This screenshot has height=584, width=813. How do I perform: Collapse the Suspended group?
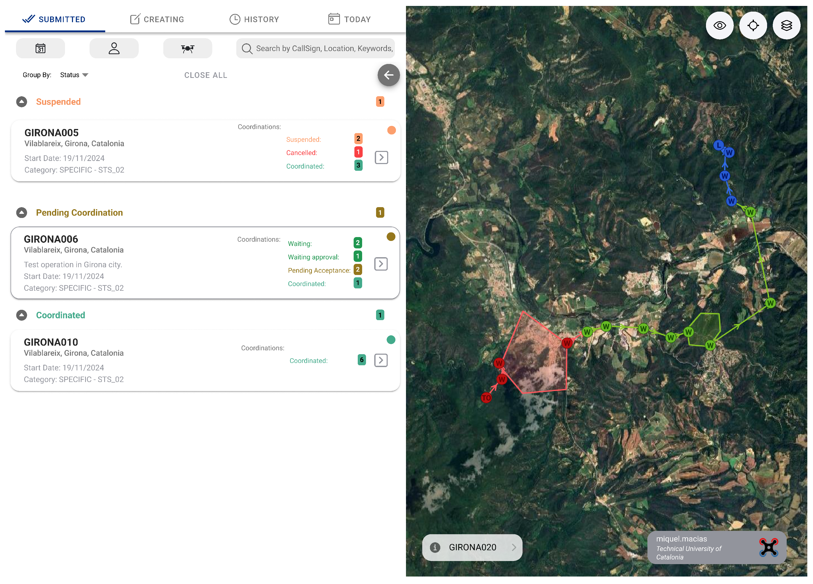[21, 102]
